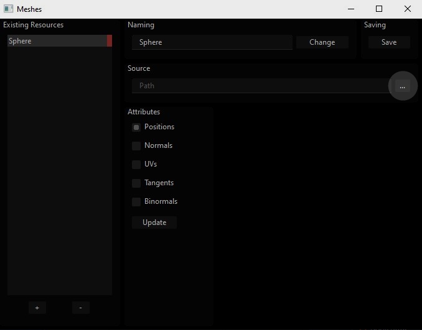
Task: Click the Meshes window app icon
Action: tap(8, 9)
